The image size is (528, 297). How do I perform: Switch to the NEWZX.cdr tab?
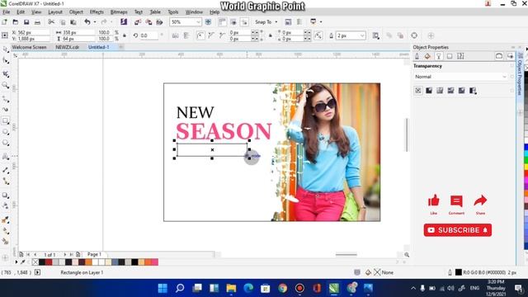68,47
